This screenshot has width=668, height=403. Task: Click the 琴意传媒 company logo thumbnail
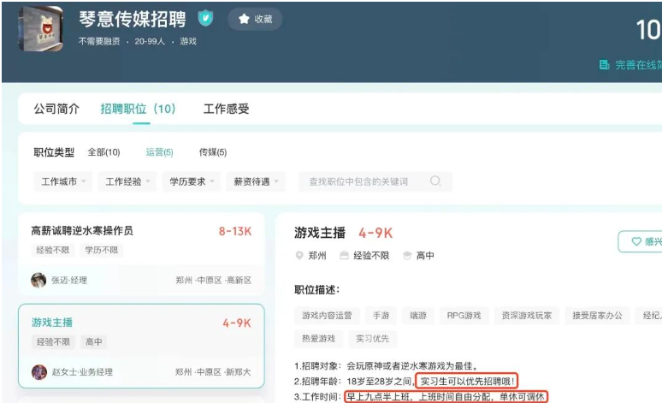tap(41, 28)
